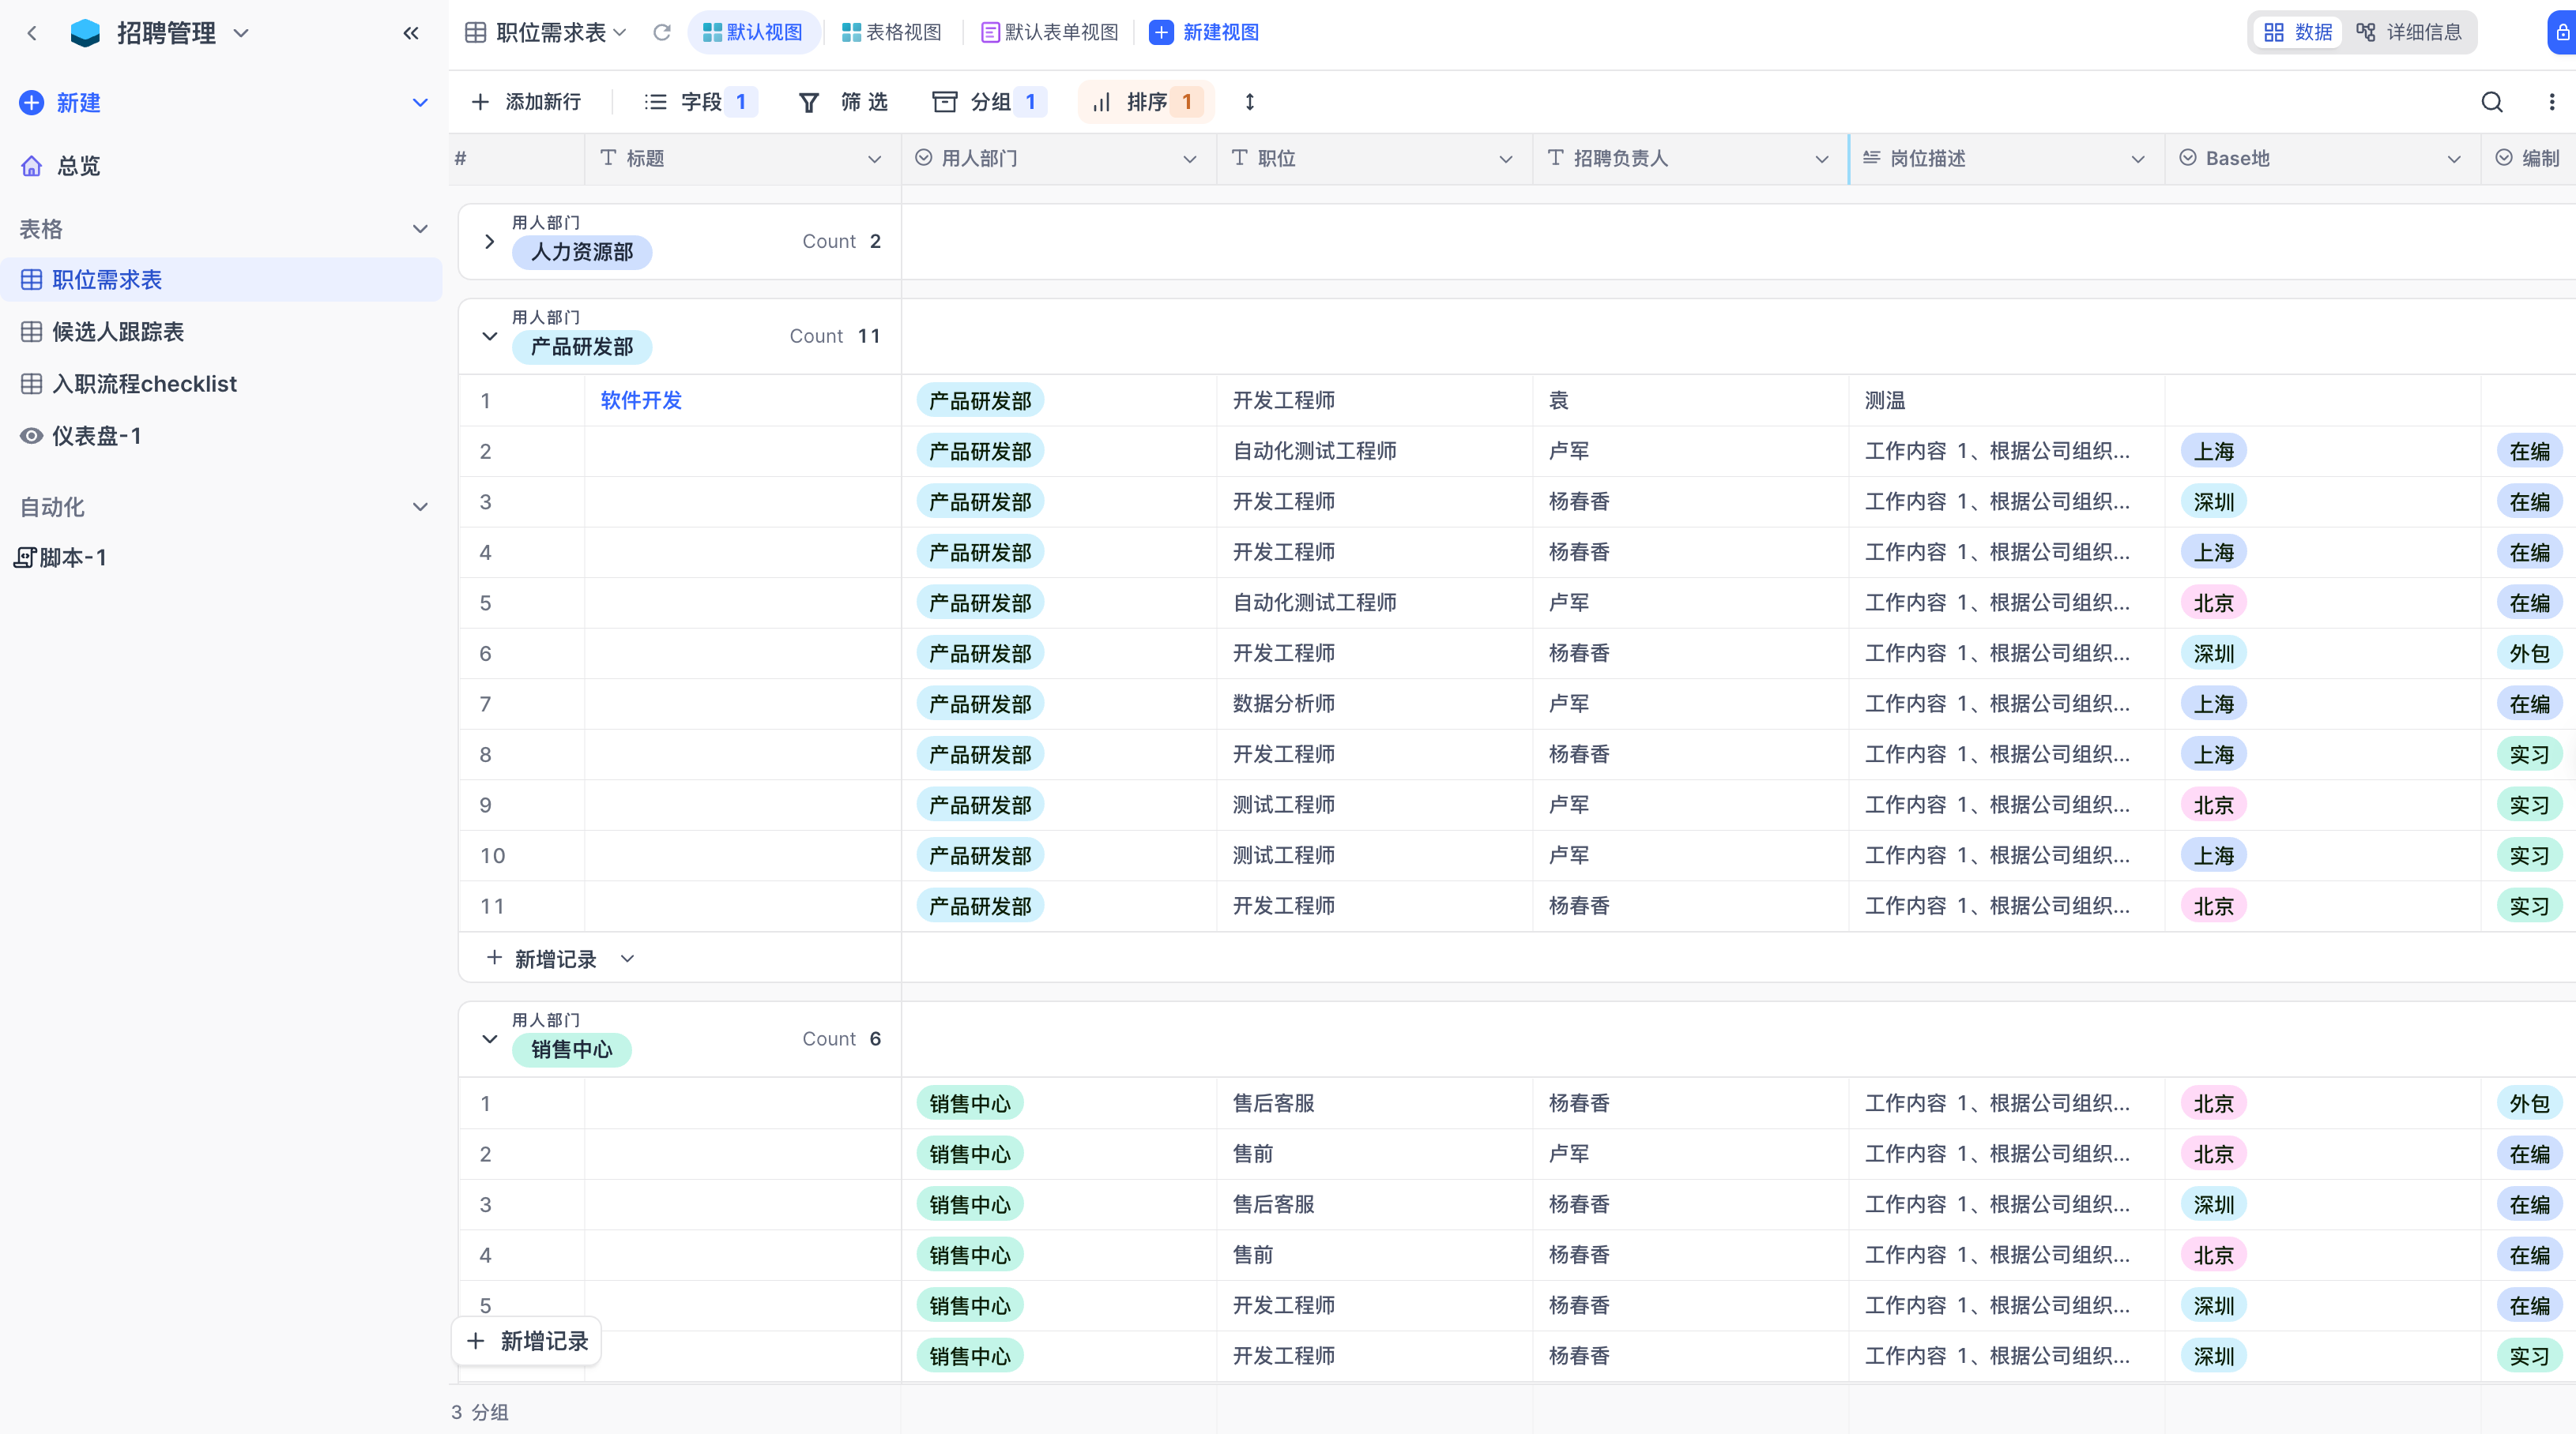Switch to the 表格视图 tab
Image resolution: width=2576 pixels, height=1434 pixels.
(x=891, y=32)
